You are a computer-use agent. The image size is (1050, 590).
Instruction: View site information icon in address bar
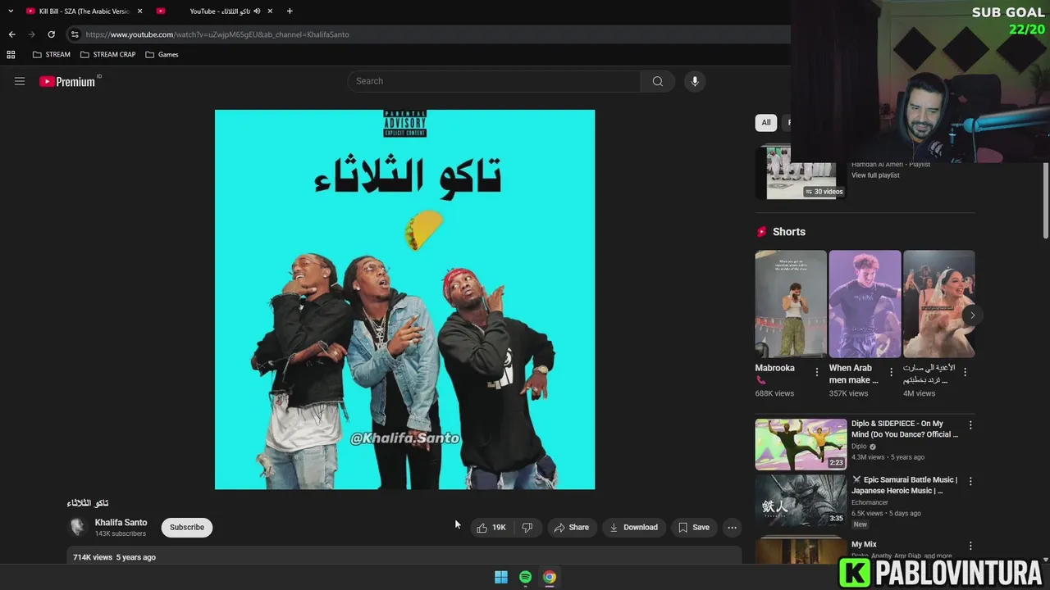[x=75, y=34]
